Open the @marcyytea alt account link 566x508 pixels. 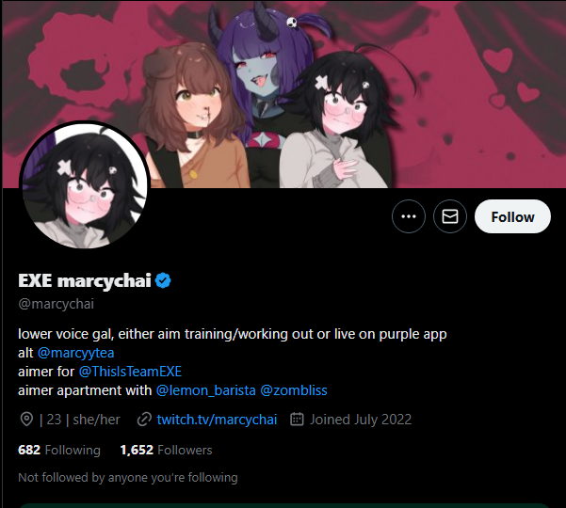[x=75, y=353]
